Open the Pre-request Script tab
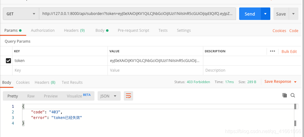 133,31
